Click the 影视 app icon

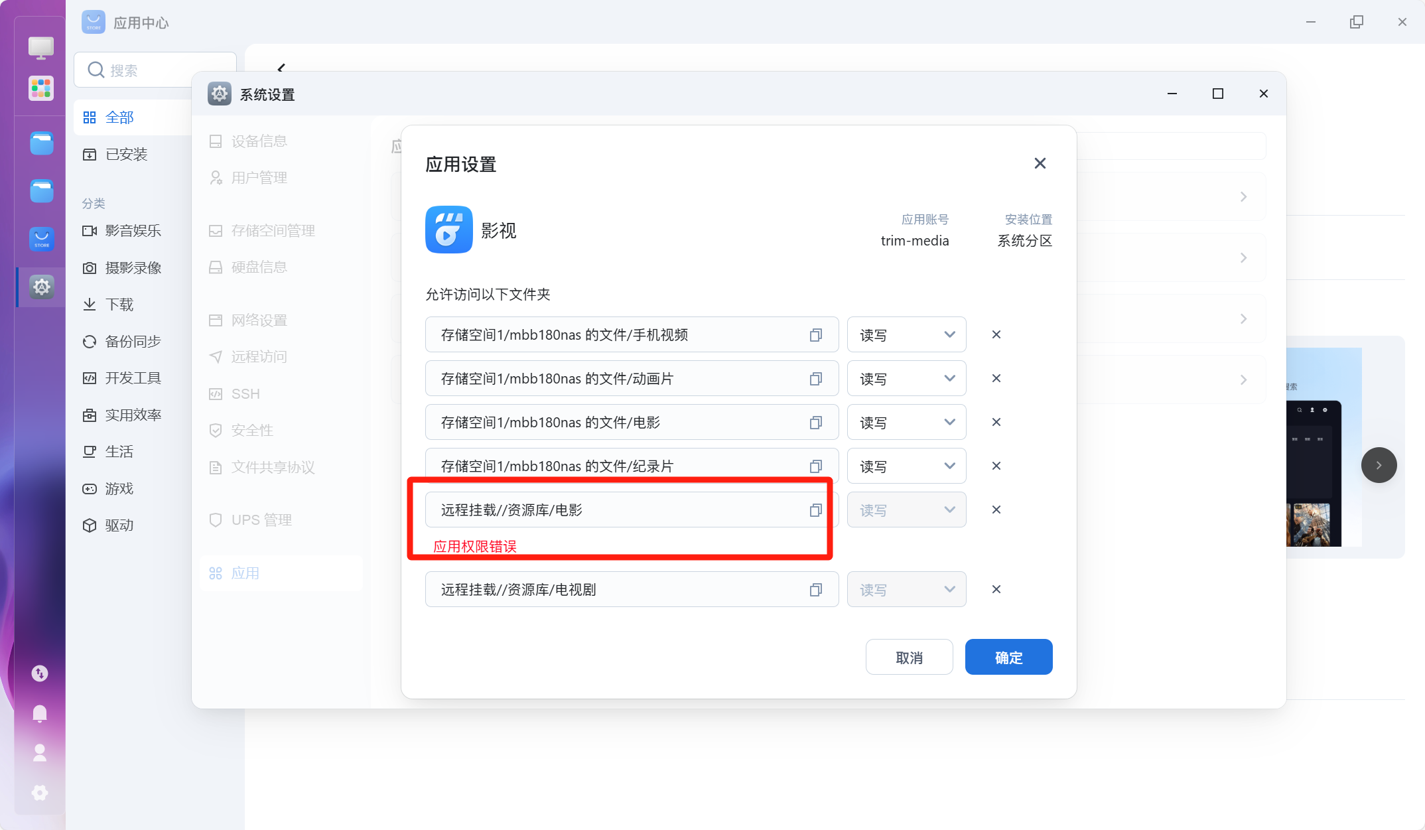448,230
